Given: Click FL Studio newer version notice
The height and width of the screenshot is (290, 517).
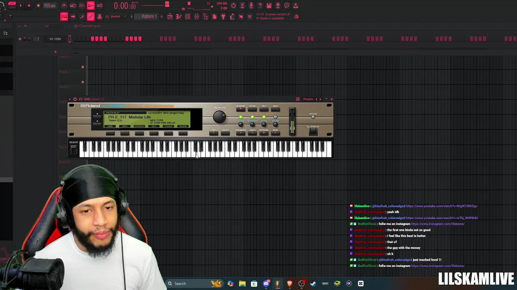Looking at the screenshot, I should point(273,16).
